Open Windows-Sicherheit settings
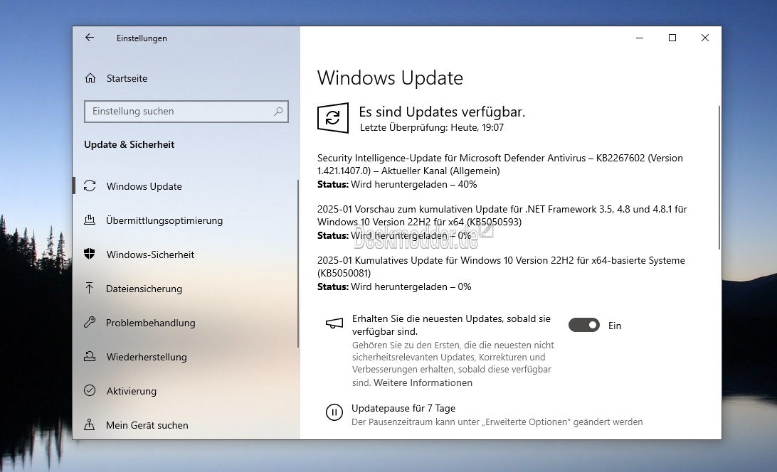This screenshot has height=472, width=777. point(150,254)
